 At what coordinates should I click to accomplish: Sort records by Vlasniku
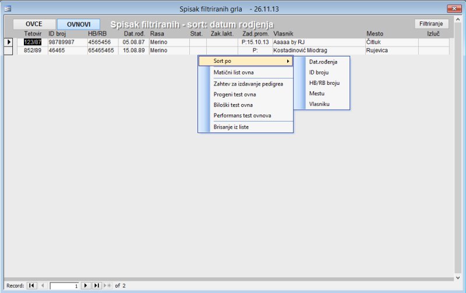(319, 103)
